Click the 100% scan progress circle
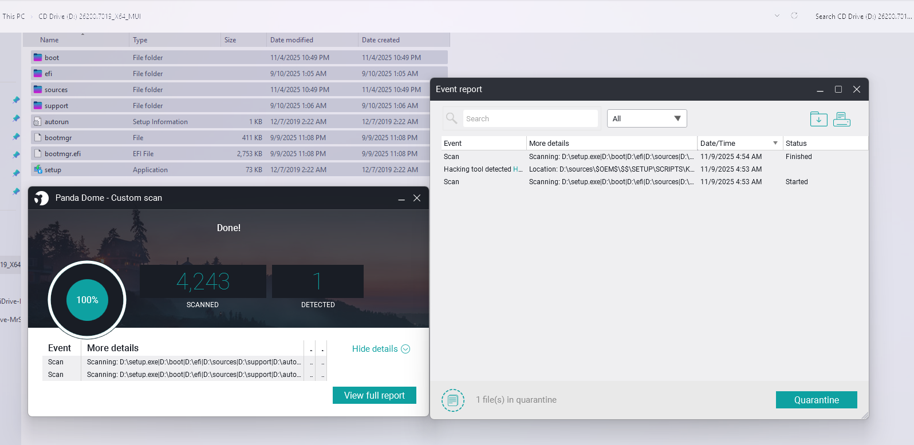Image resolution: width=914 pixels, height=445 pixels. click(x=87, y=300)
